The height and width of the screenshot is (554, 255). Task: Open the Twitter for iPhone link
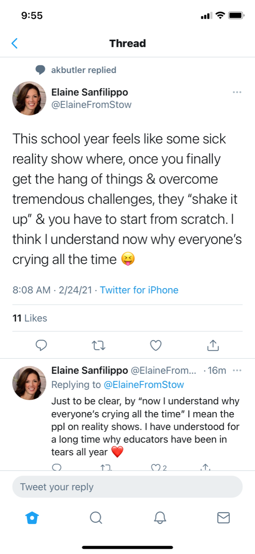tap(139, 290)
